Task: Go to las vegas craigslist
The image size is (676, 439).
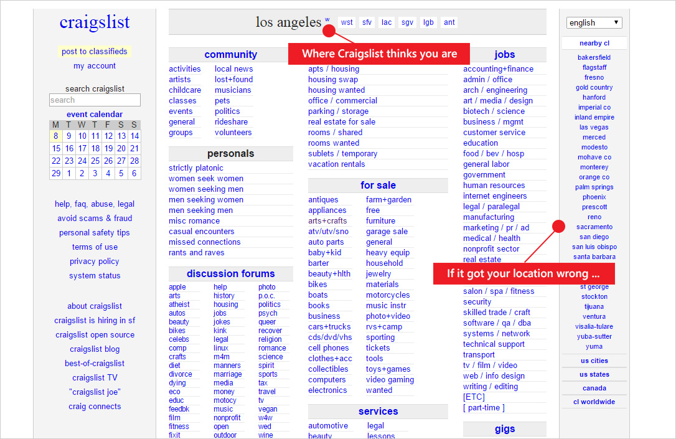Action: tap(594, 127)
